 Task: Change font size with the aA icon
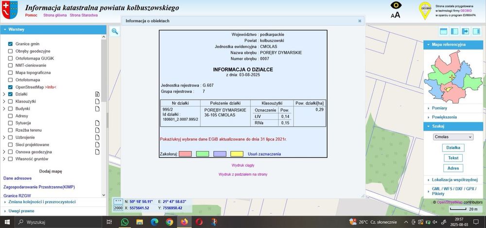click(396, 15)
